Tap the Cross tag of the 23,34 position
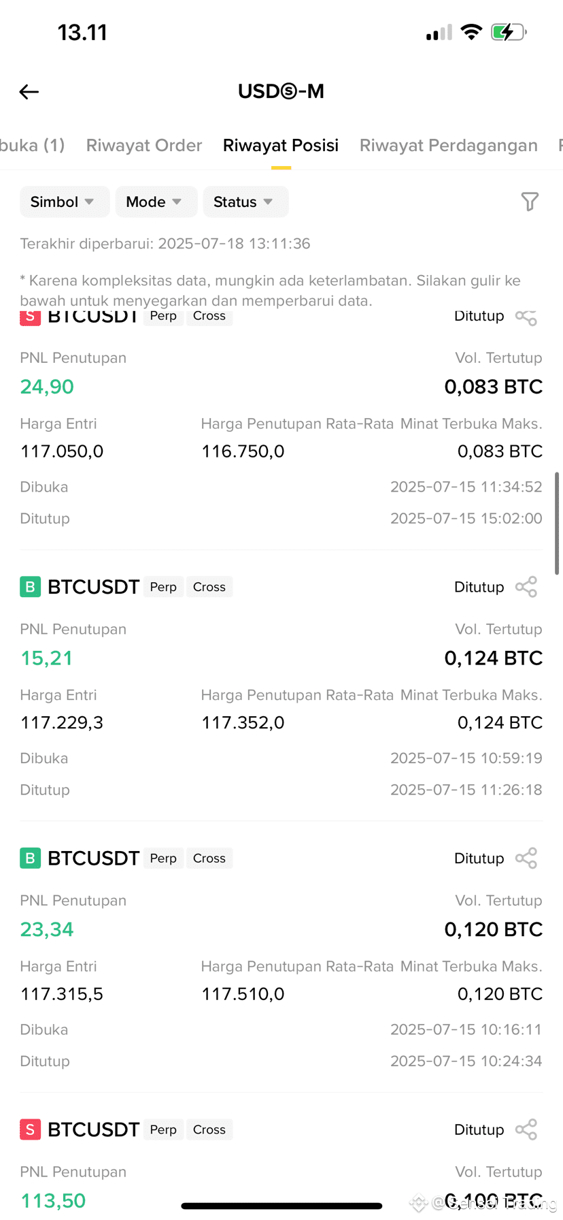Screen dimensions: 563x1220 209,858
